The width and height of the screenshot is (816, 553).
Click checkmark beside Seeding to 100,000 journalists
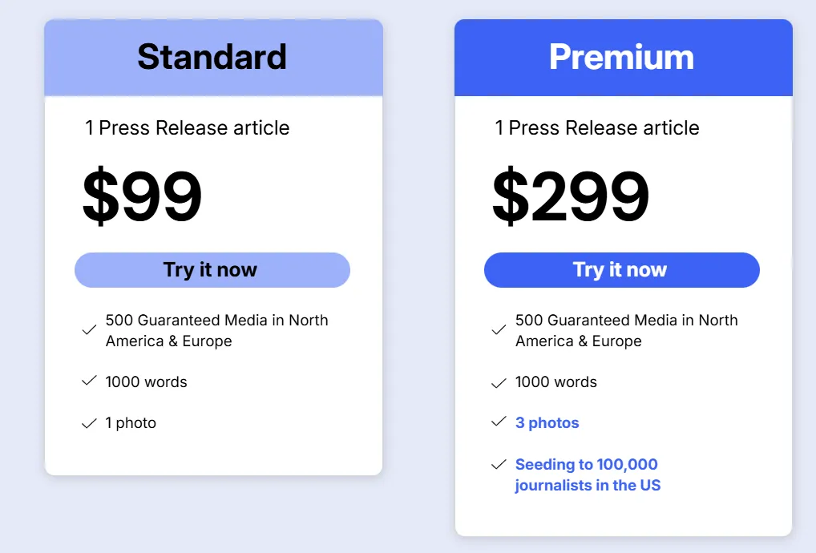pos(499,464)
